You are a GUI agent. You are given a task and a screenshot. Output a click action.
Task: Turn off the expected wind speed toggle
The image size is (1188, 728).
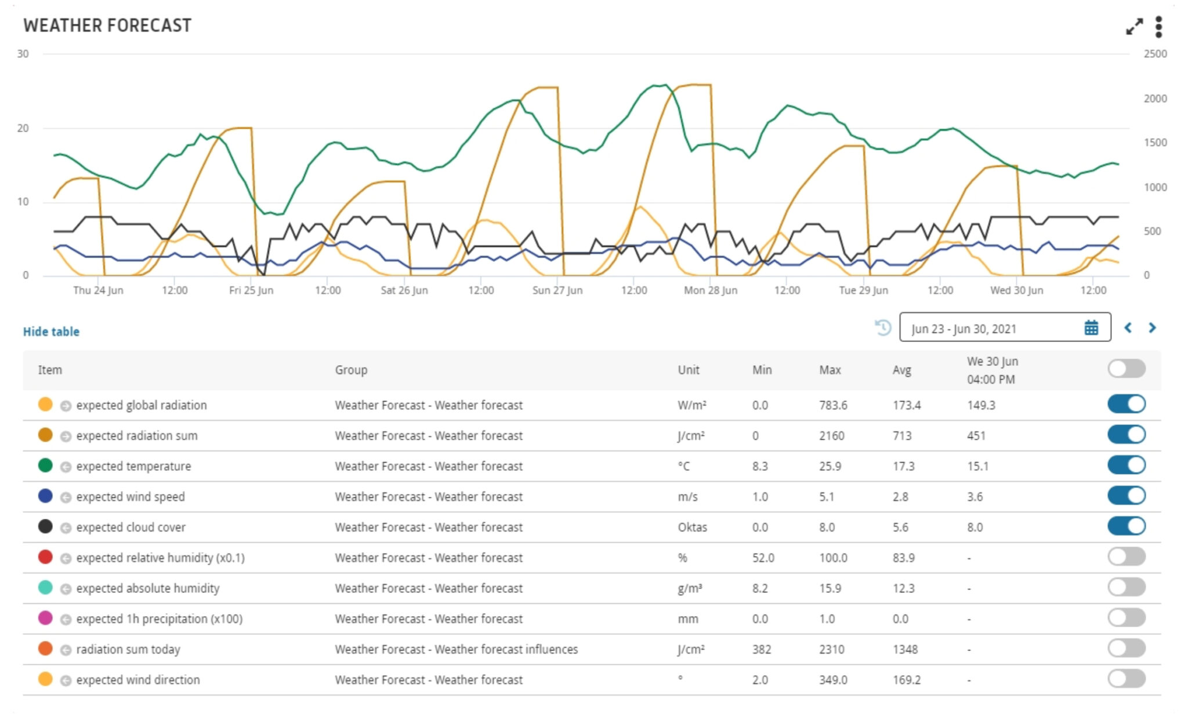[x=1127, y=496]
